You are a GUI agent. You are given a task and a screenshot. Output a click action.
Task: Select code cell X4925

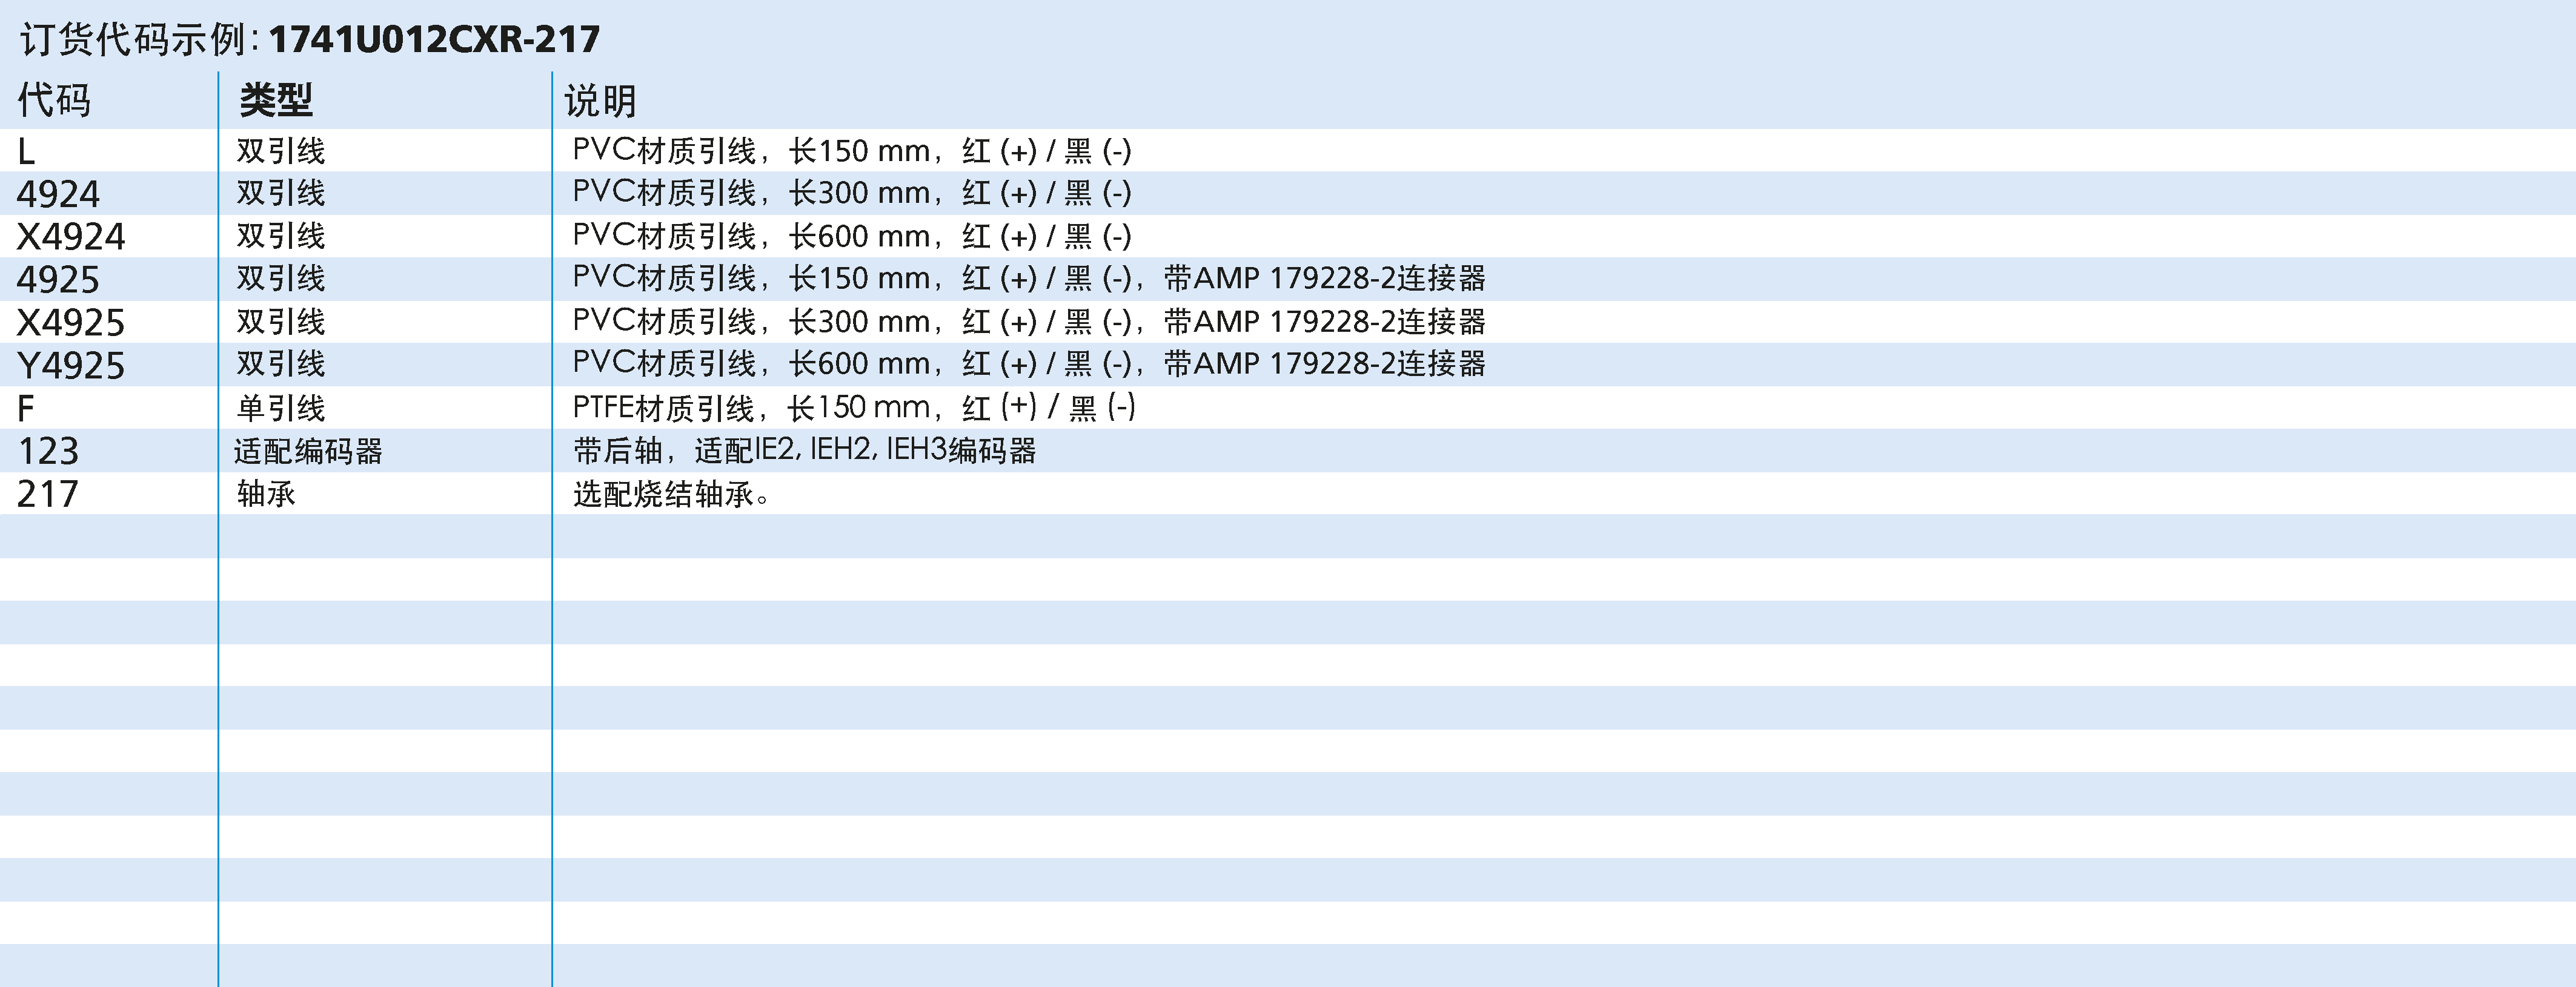(71, 323)
